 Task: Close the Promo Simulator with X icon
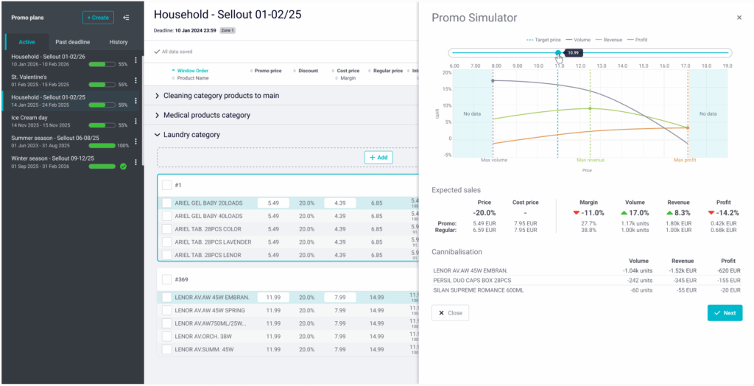point(739,18)
